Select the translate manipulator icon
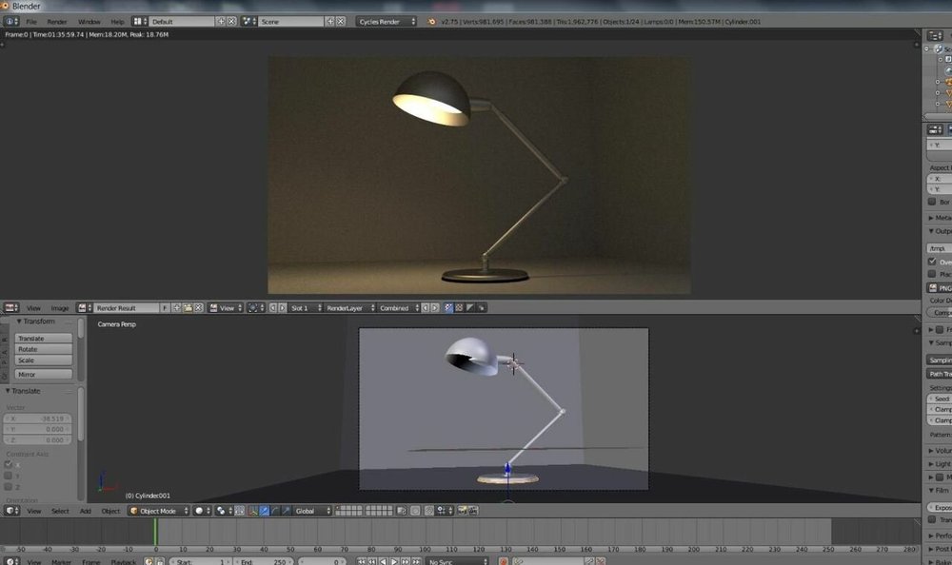952x565 pixels. pyautogui.click(x=265, y=510)
